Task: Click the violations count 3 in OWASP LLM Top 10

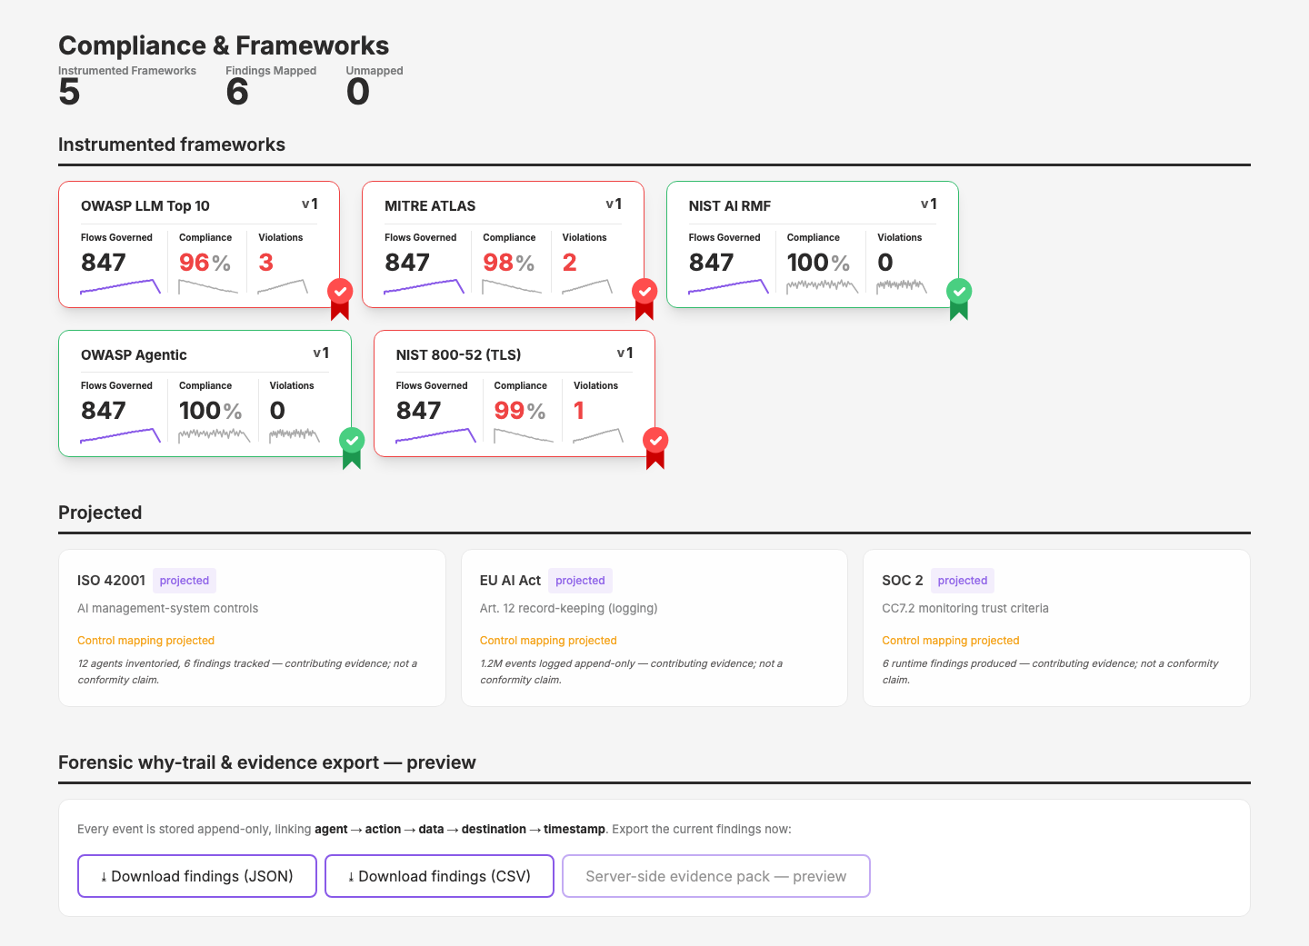Action: tap(265, 263)
